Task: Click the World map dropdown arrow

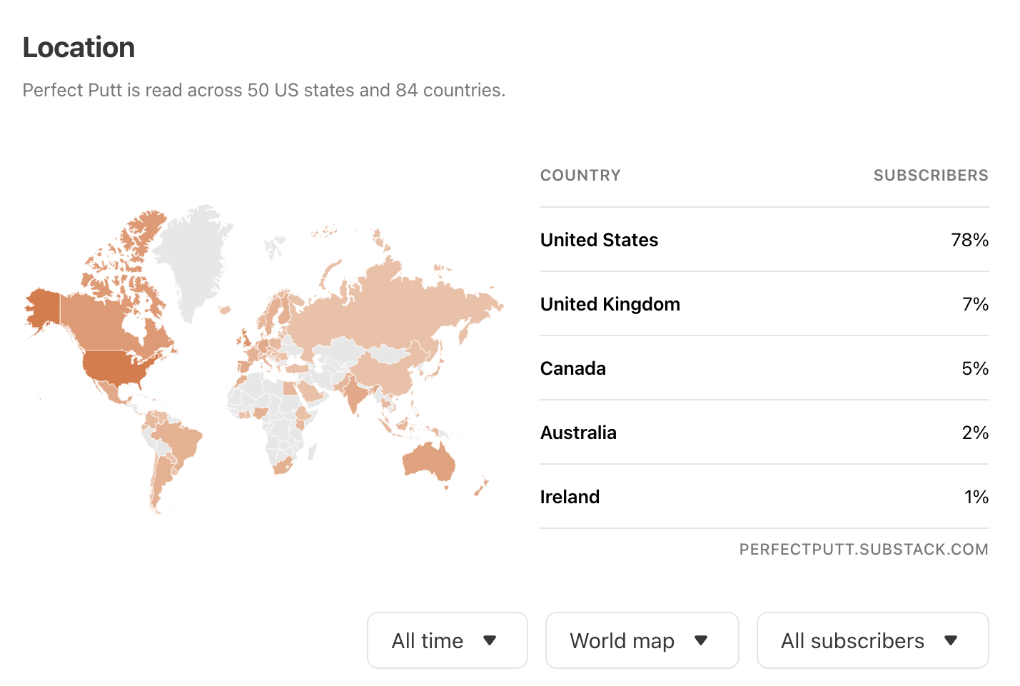Action: pyautogui.click(x=701, y=640)
